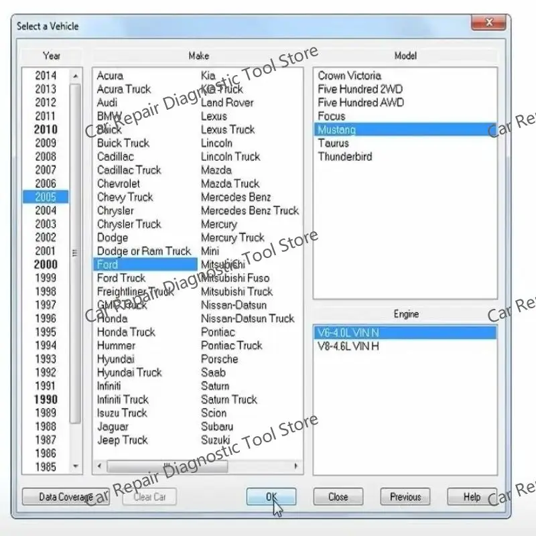Open Data Coverage
The image size is (536, 536).
click(x=66, y=496)
